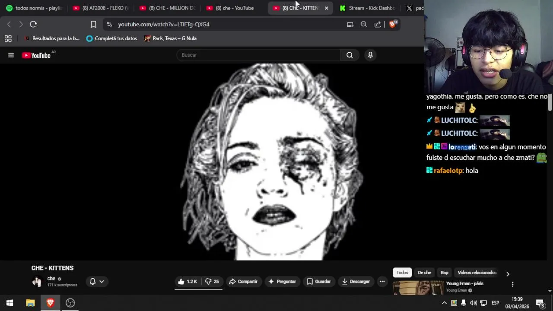Open Resultados para la b... bookmark
553x311 pixels.
pyautogui.click(x=52, y=38)
